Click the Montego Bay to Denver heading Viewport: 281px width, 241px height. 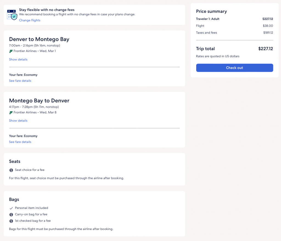point(39,101)
